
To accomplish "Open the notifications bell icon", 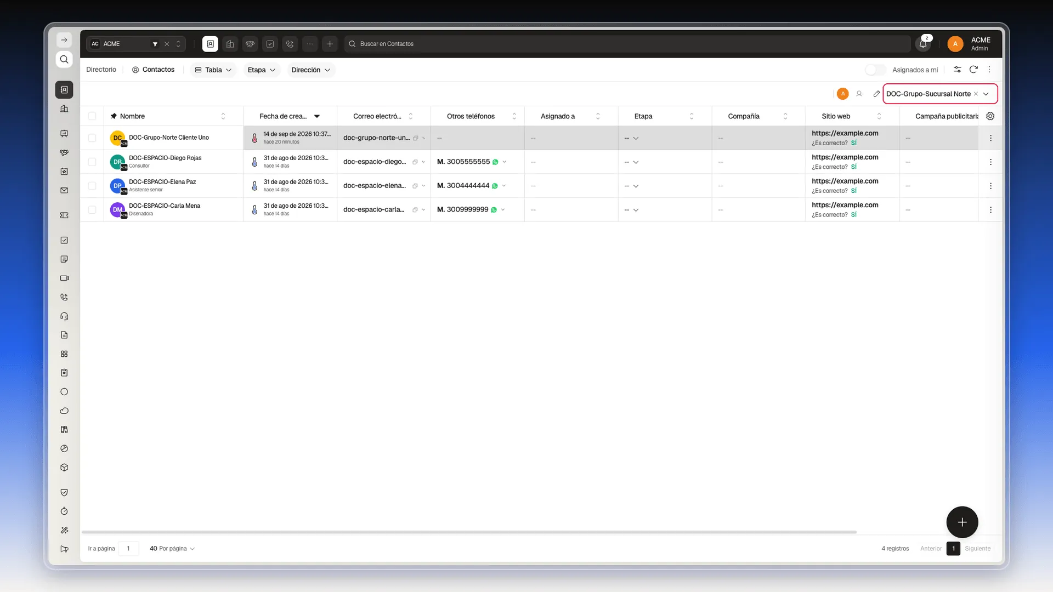I will 923,44.
